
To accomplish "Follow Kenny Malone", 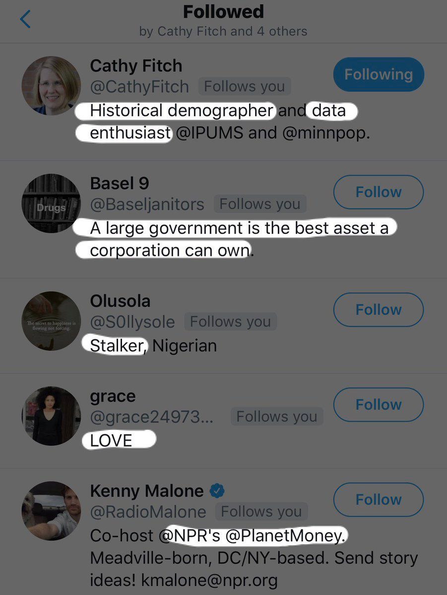I will (x=379, y=500).
